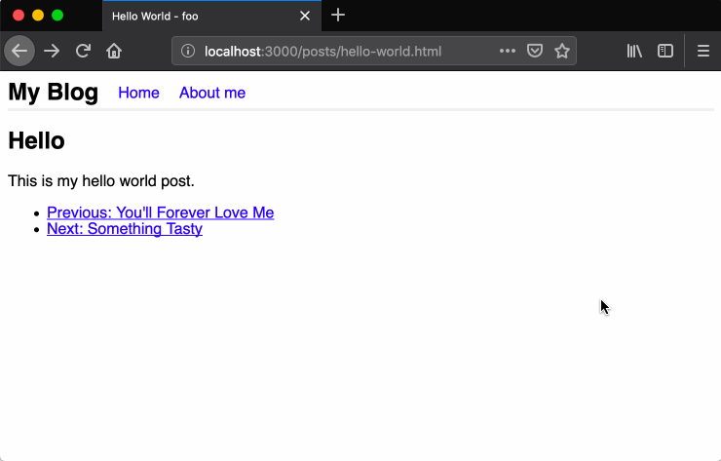The height and width of the screenshot is (461, 721).
Task: Bookmark this page with the star
Action: [562, 51]
